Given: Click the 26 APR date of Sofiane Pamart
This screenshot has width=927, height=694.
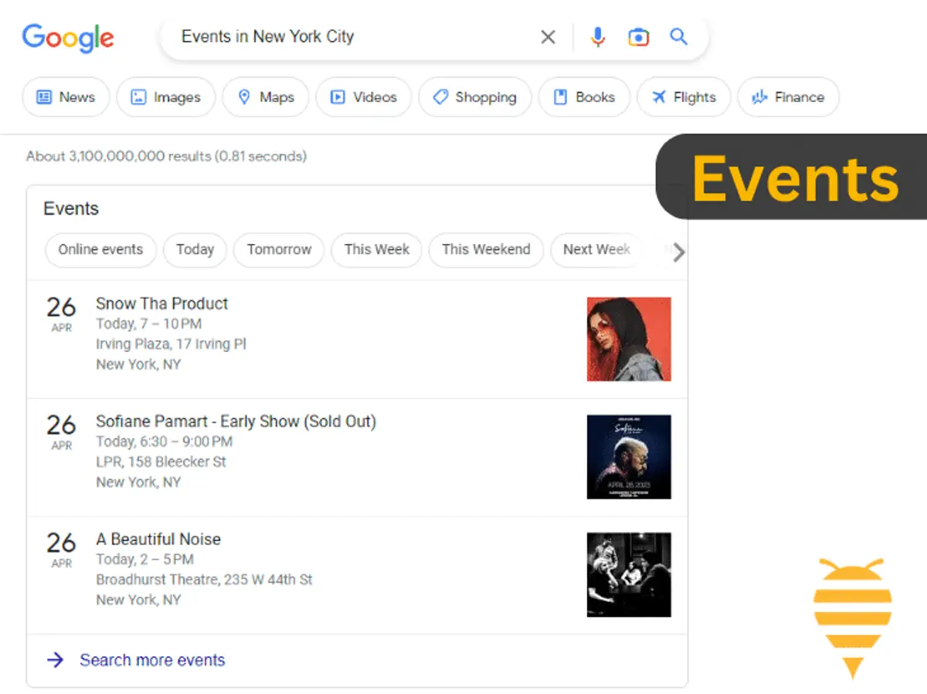Looking at the screenshot, I should click(61, 432).
